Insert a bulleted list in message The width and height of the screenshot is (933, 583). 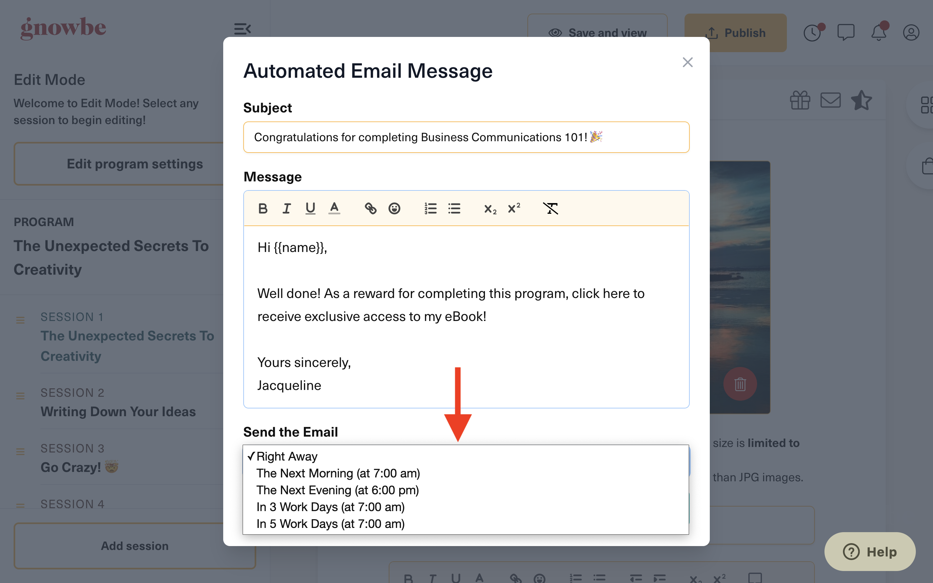tap(454, 209)
